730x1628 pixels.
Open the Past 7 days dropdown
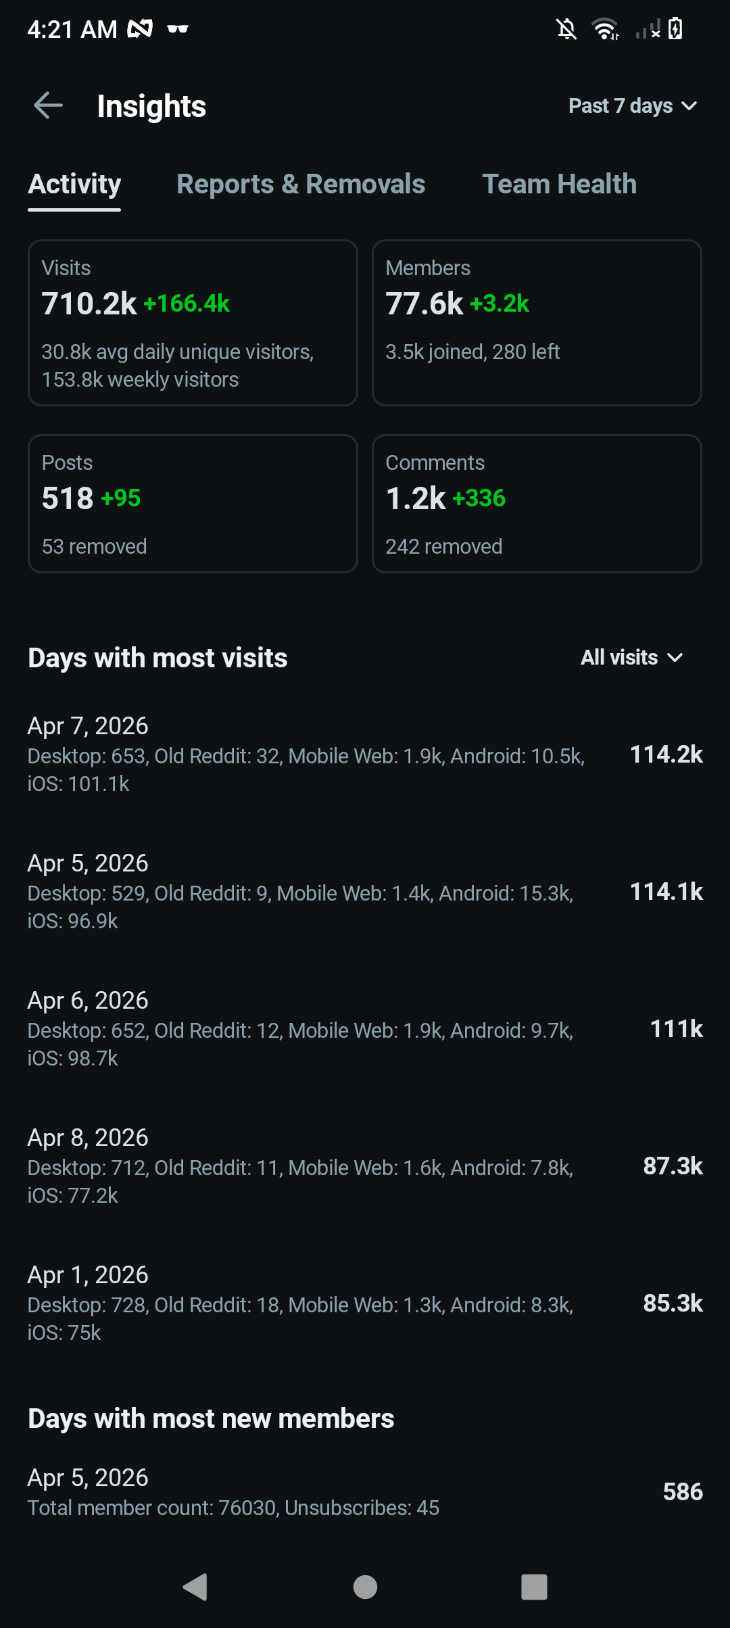pos(632,106)
